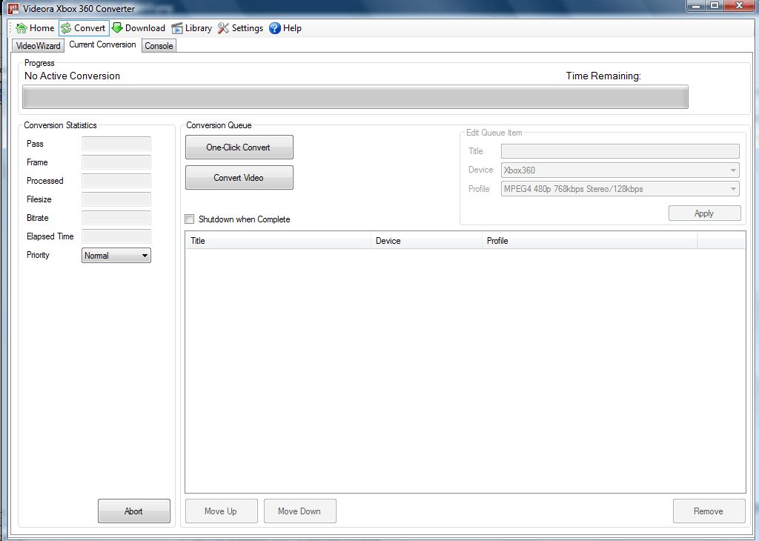
Task: Open the Profile dropdown in Edit Queue Item
Action: pyautogui.click(x=732, y=189)
